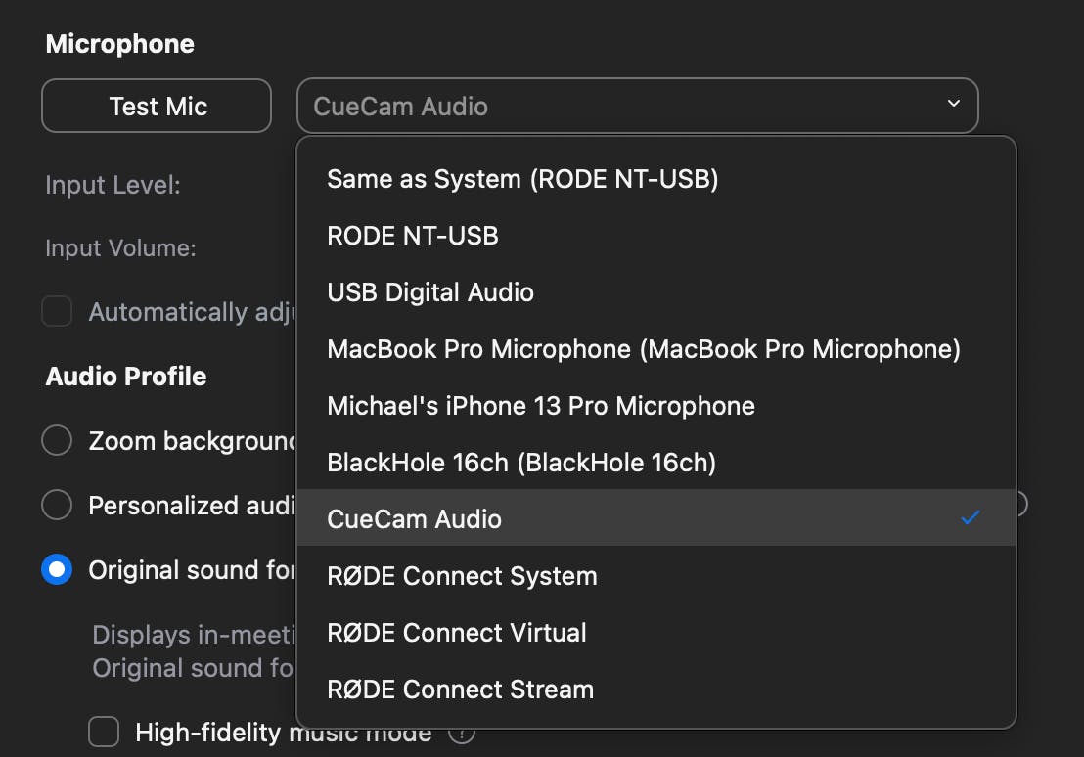Choose Same as System (RODE NT-USB)
Image resolution: width=1084 pixels, height=757 pixels.
656,179
